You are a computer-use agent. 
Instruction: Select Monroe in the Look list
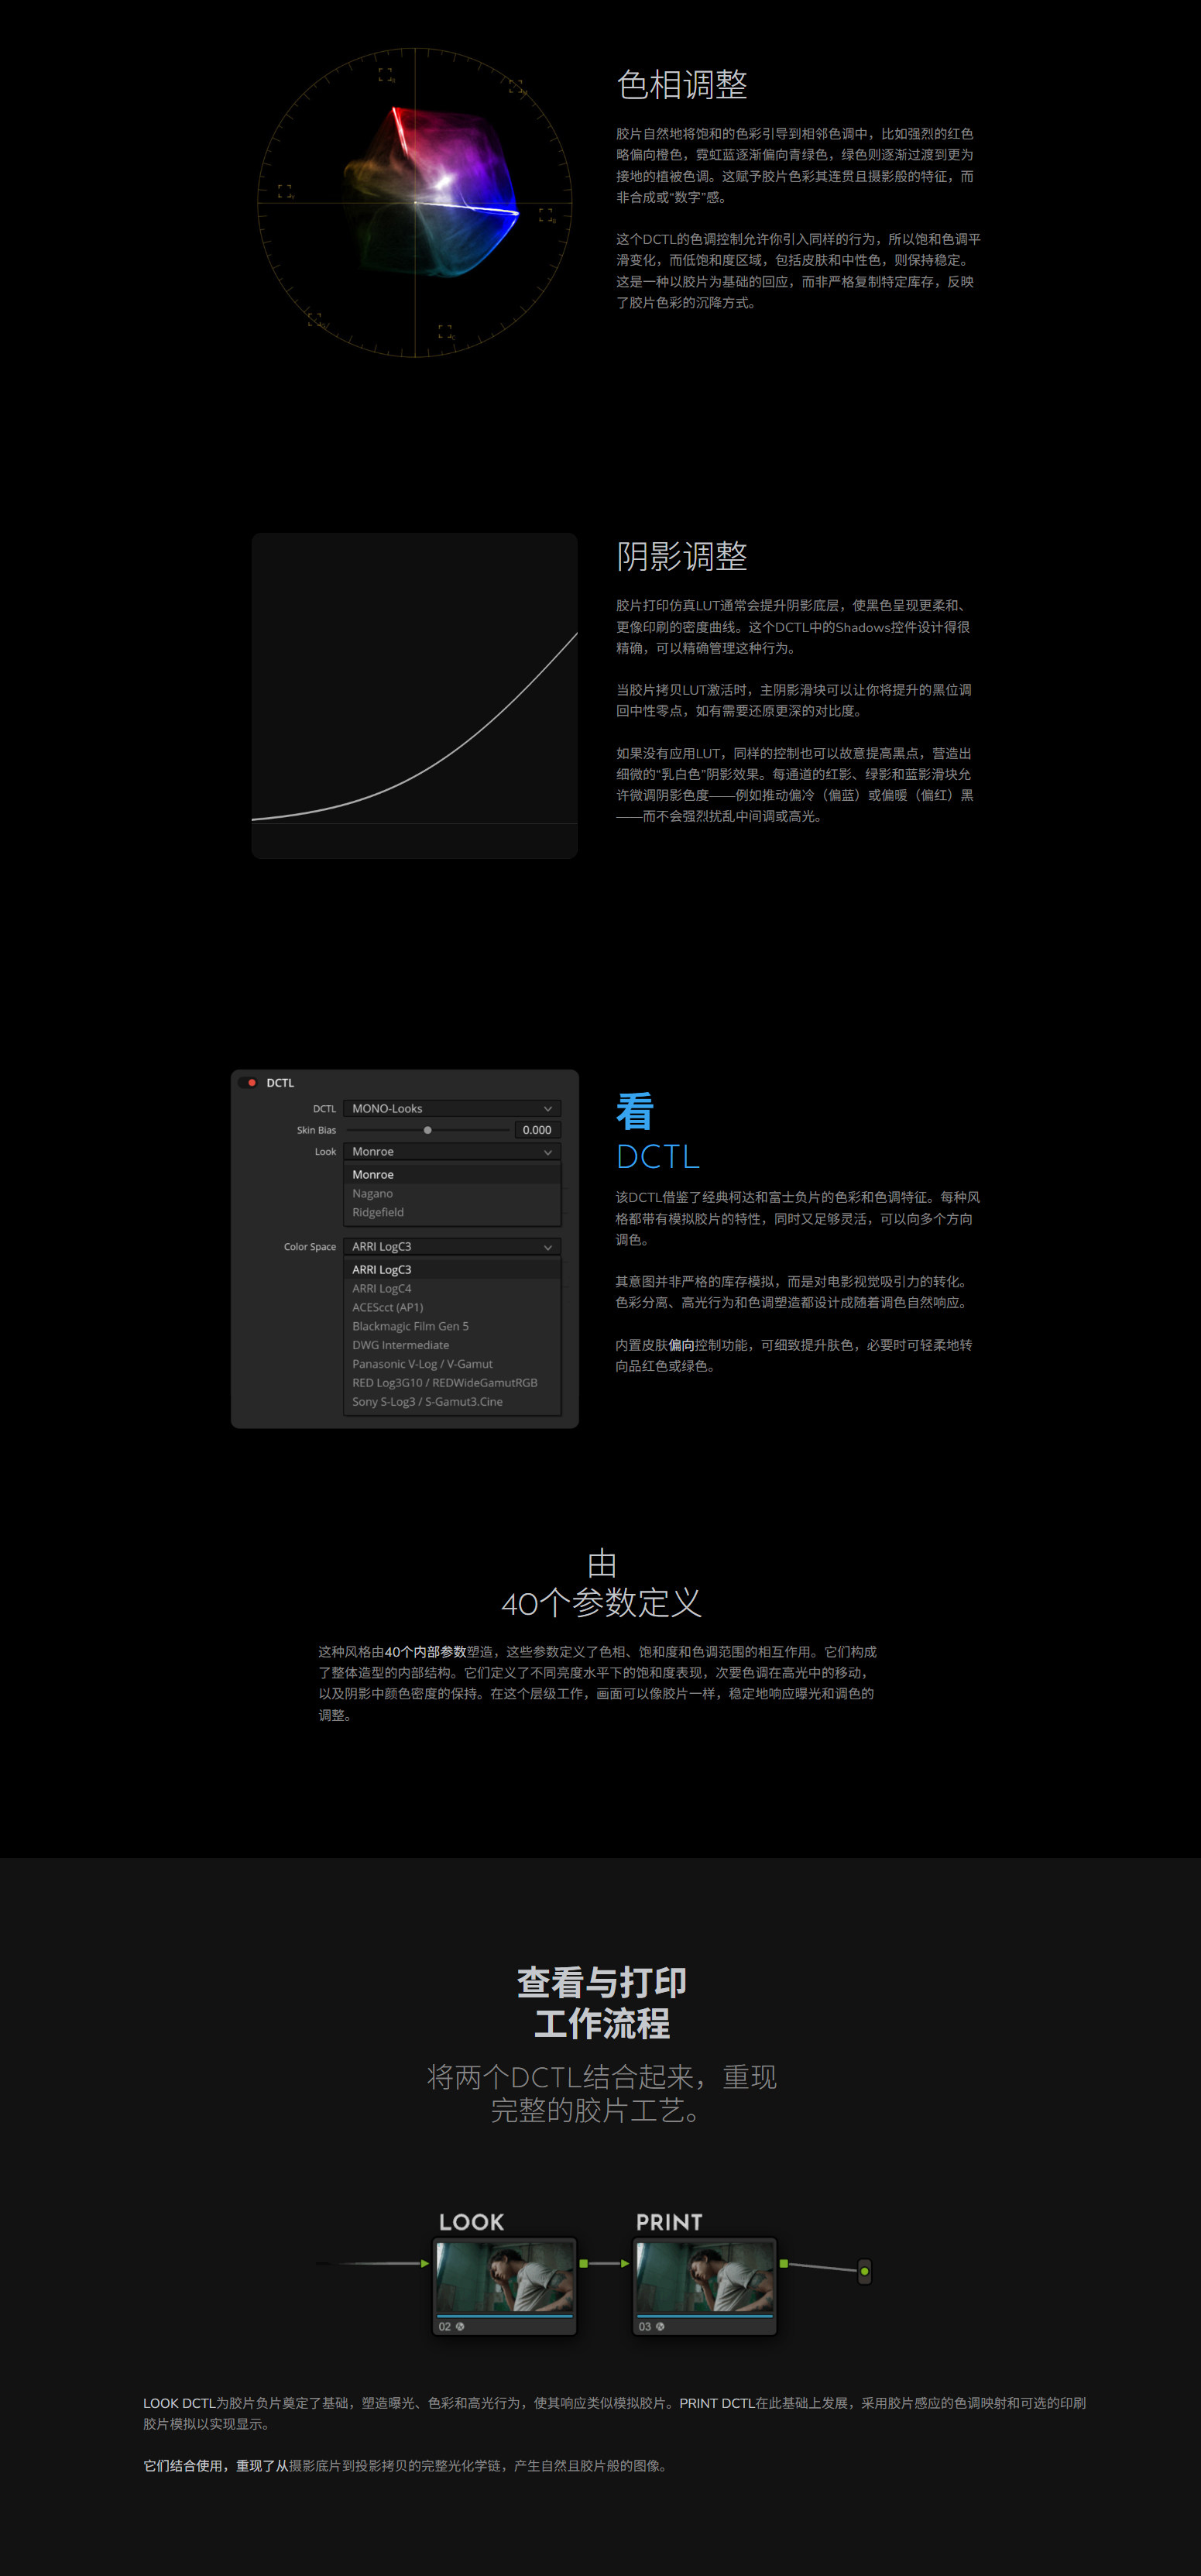click(x=452, y=1174)
